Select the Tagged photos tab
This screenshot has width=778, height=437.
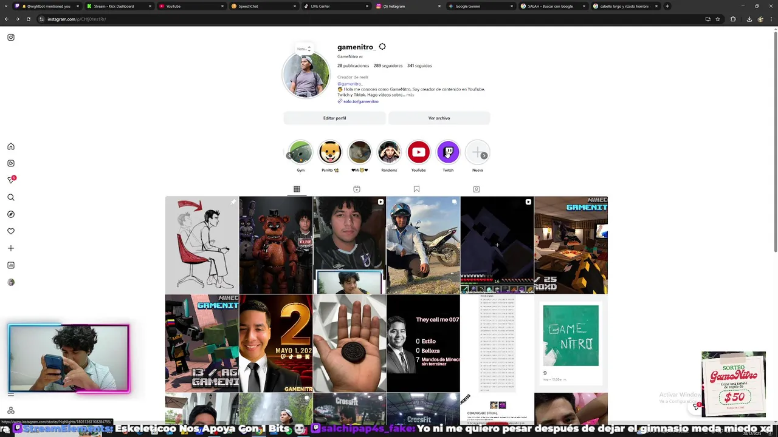tap(477, 189)
